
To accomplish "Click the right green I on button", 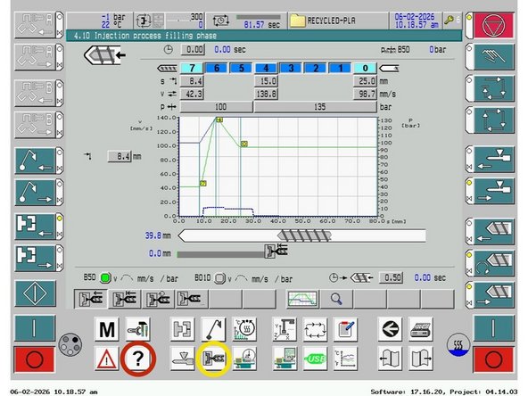I will coord(493,328).
